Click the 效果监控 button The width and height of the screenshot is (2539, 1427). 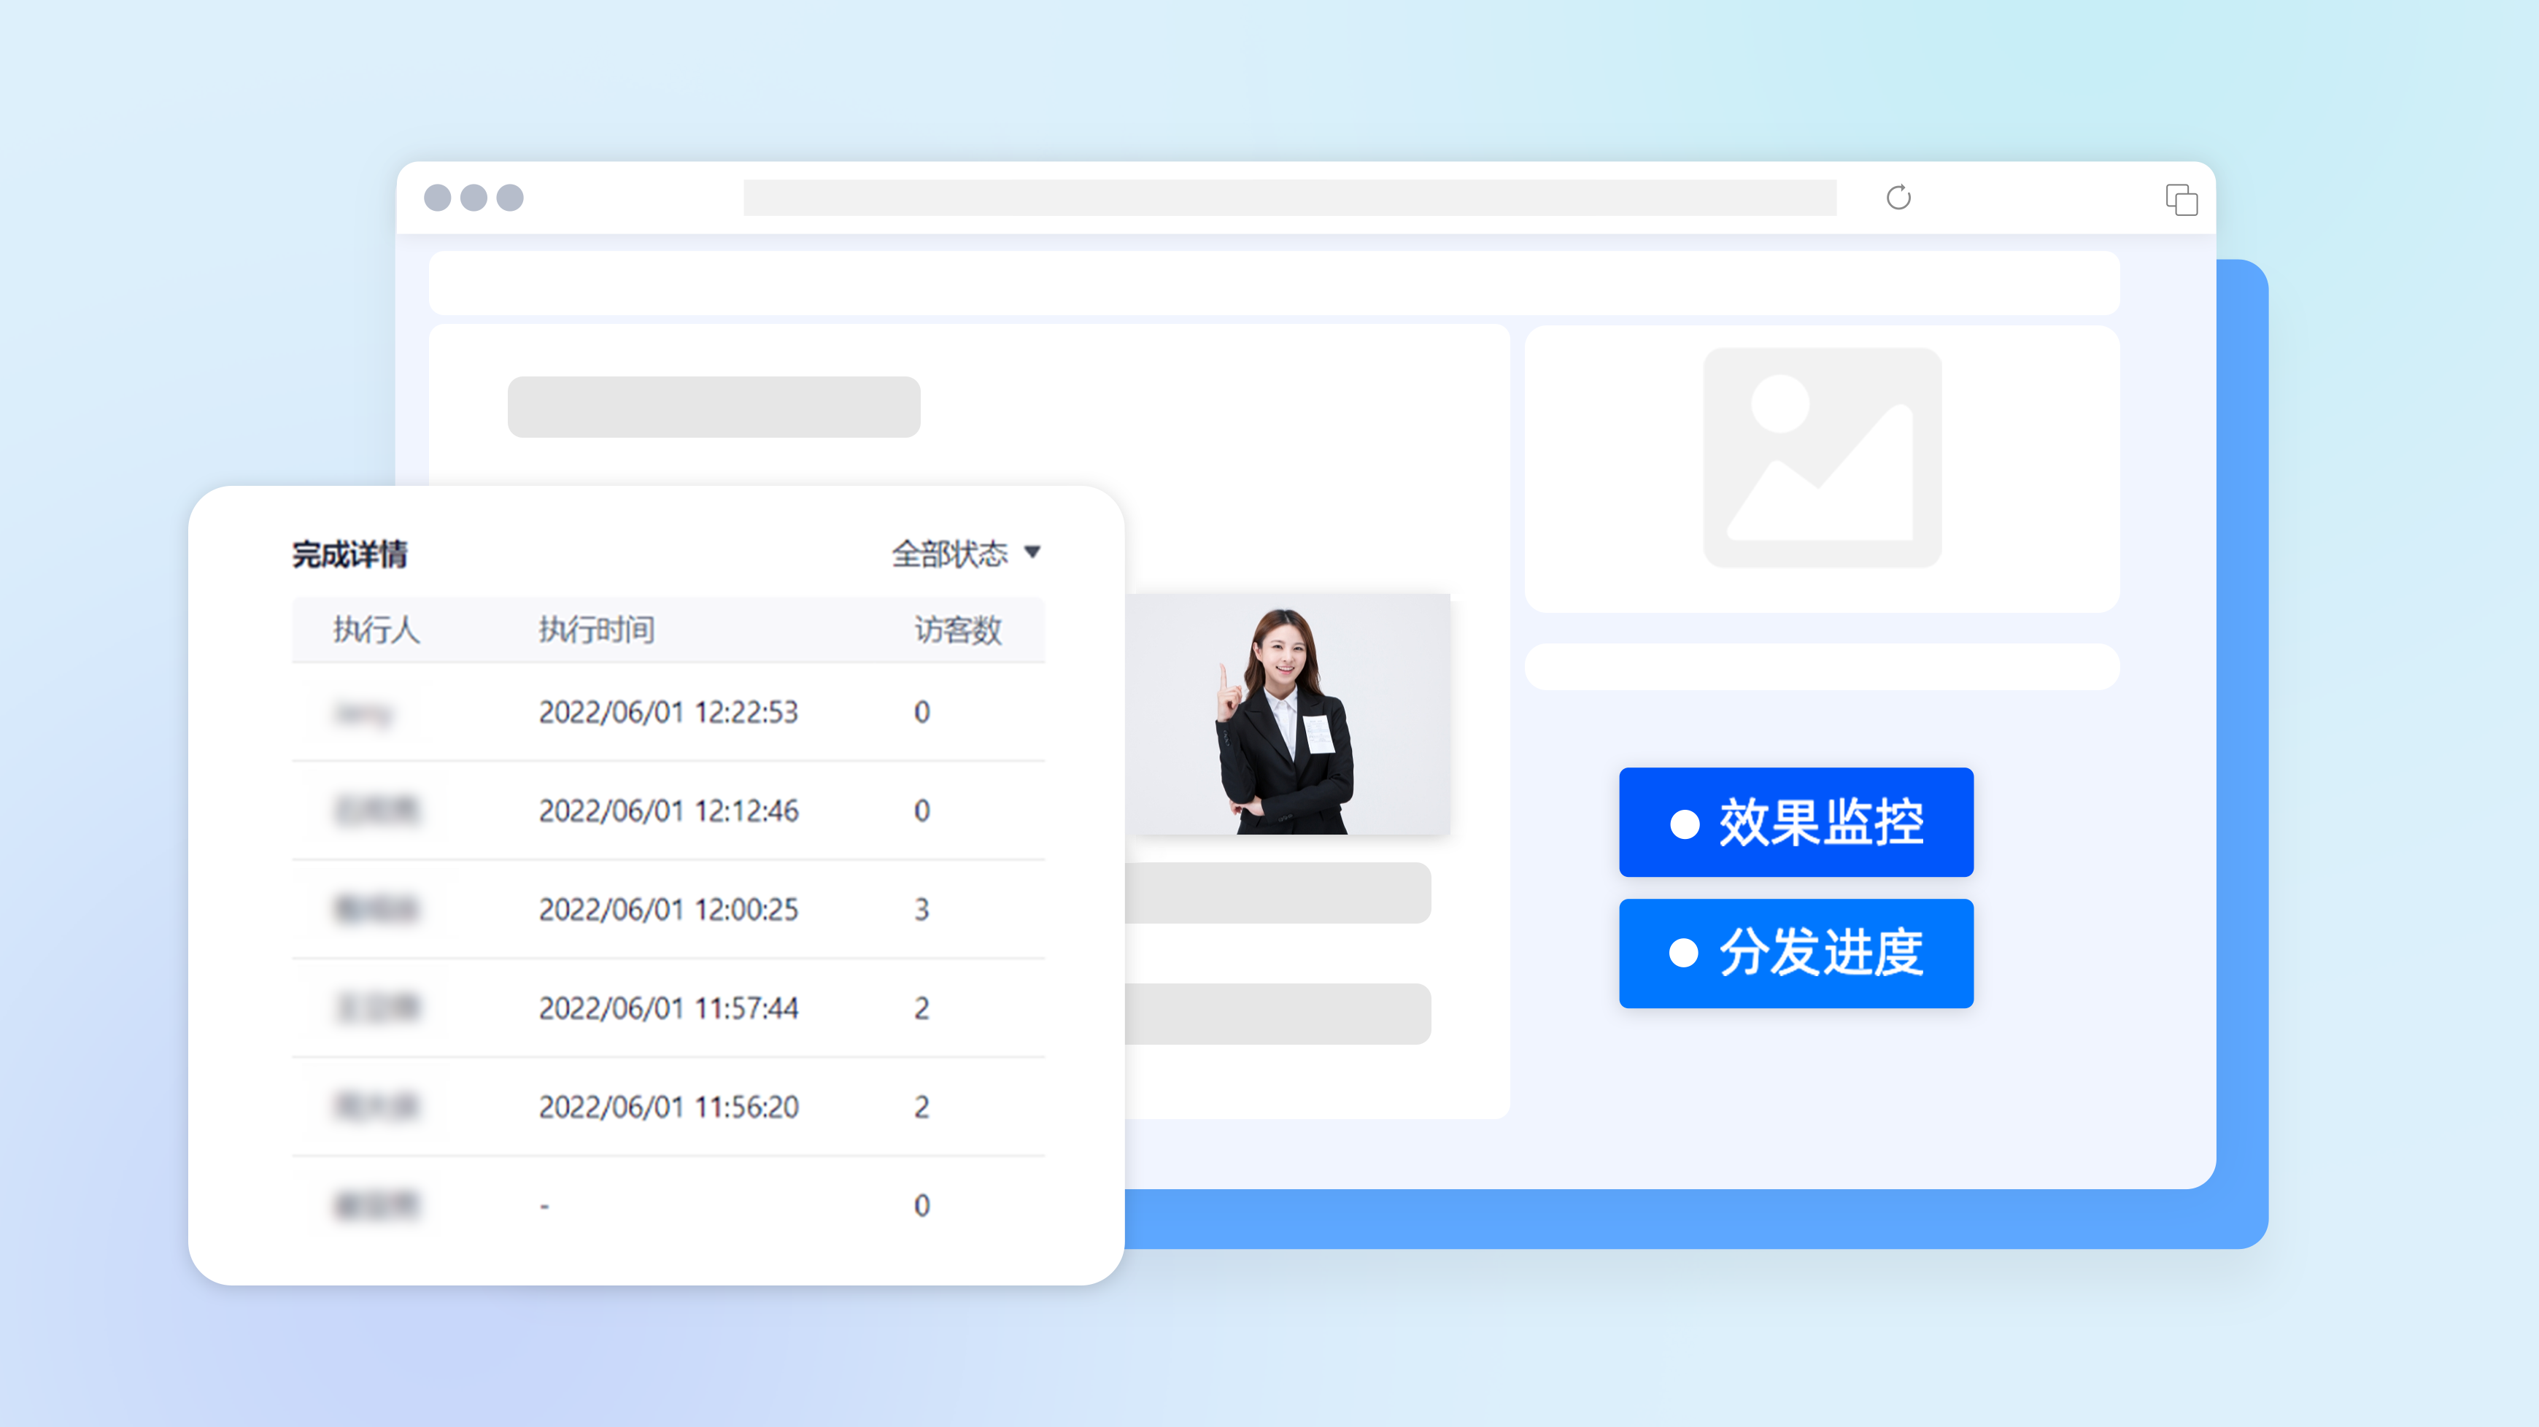click(x=1796, y=821)
